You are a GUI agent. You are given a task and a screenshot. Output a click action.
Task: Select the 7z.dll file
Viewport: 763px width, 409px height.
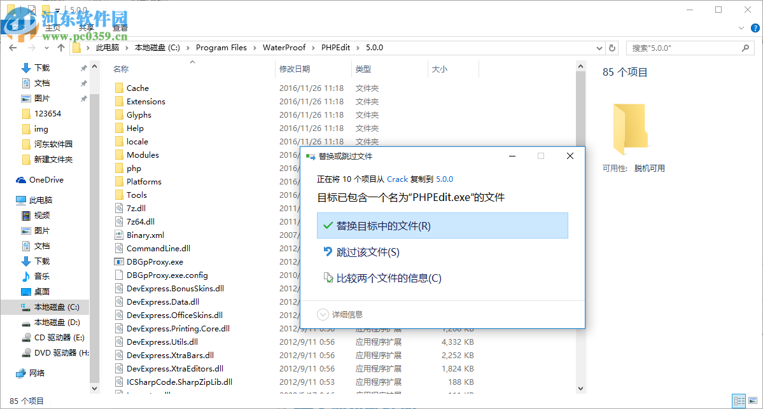tap(134, 208)
